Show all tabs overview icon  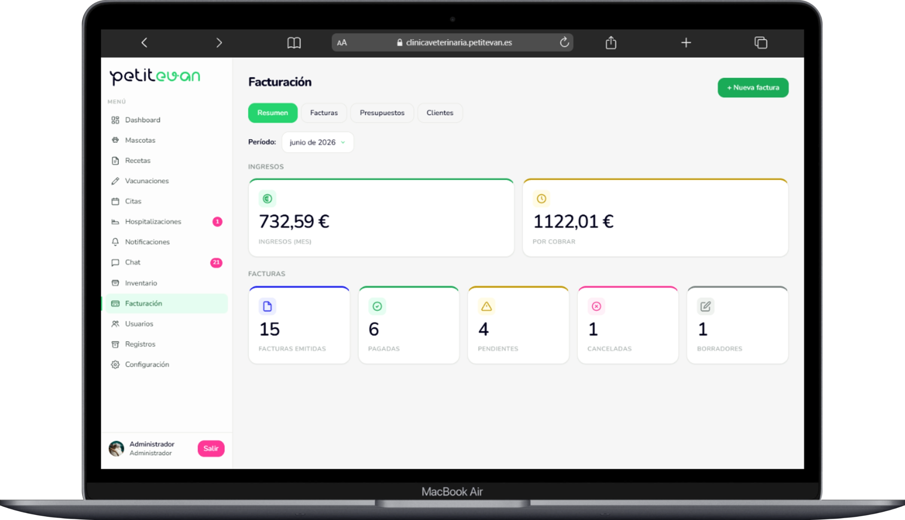pos(761,42)
